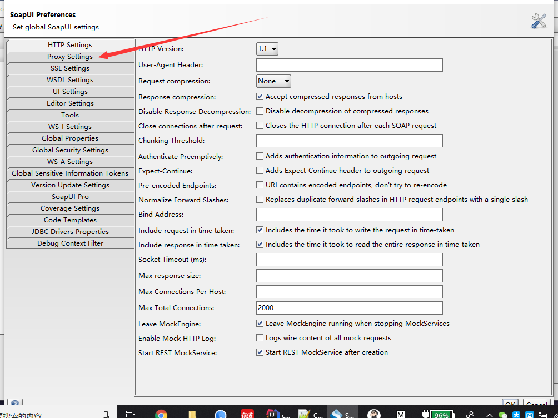Open the people icon in taskbar

click(x=470, y=415)
